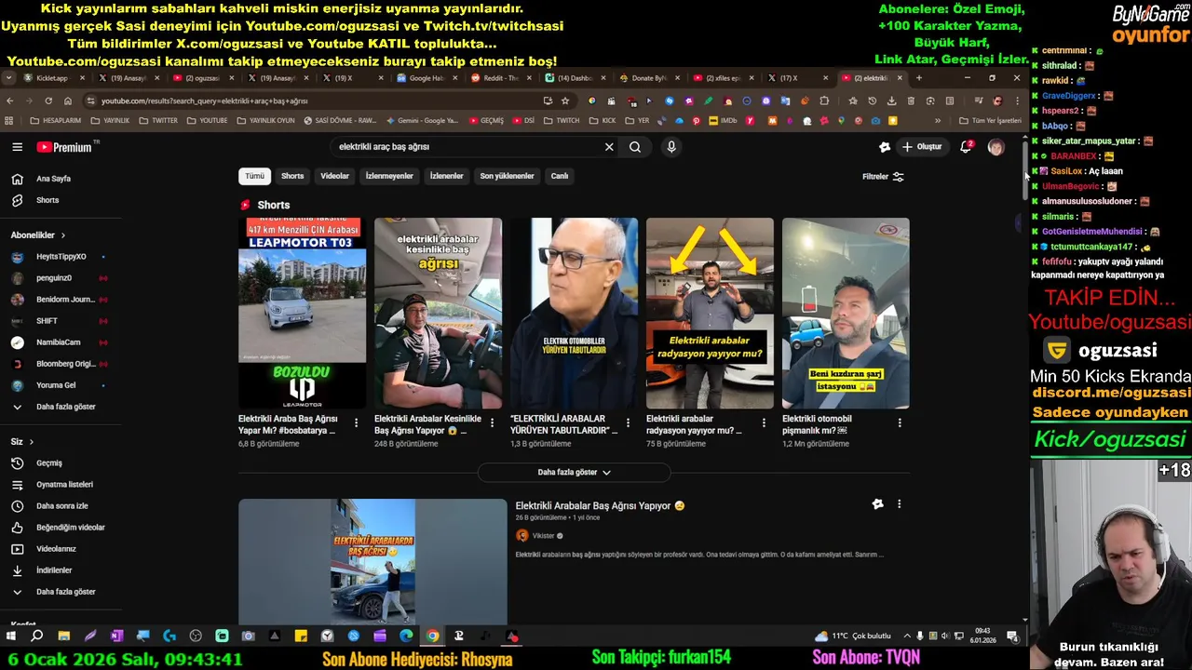The width and height of the screenshot is (1192, 670).
Task: Go back using browser back arrow
Action: coord(10,100)
